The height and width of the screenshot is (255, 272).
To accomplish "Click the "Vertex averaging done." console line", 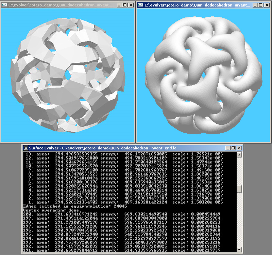I will point(50,210).
